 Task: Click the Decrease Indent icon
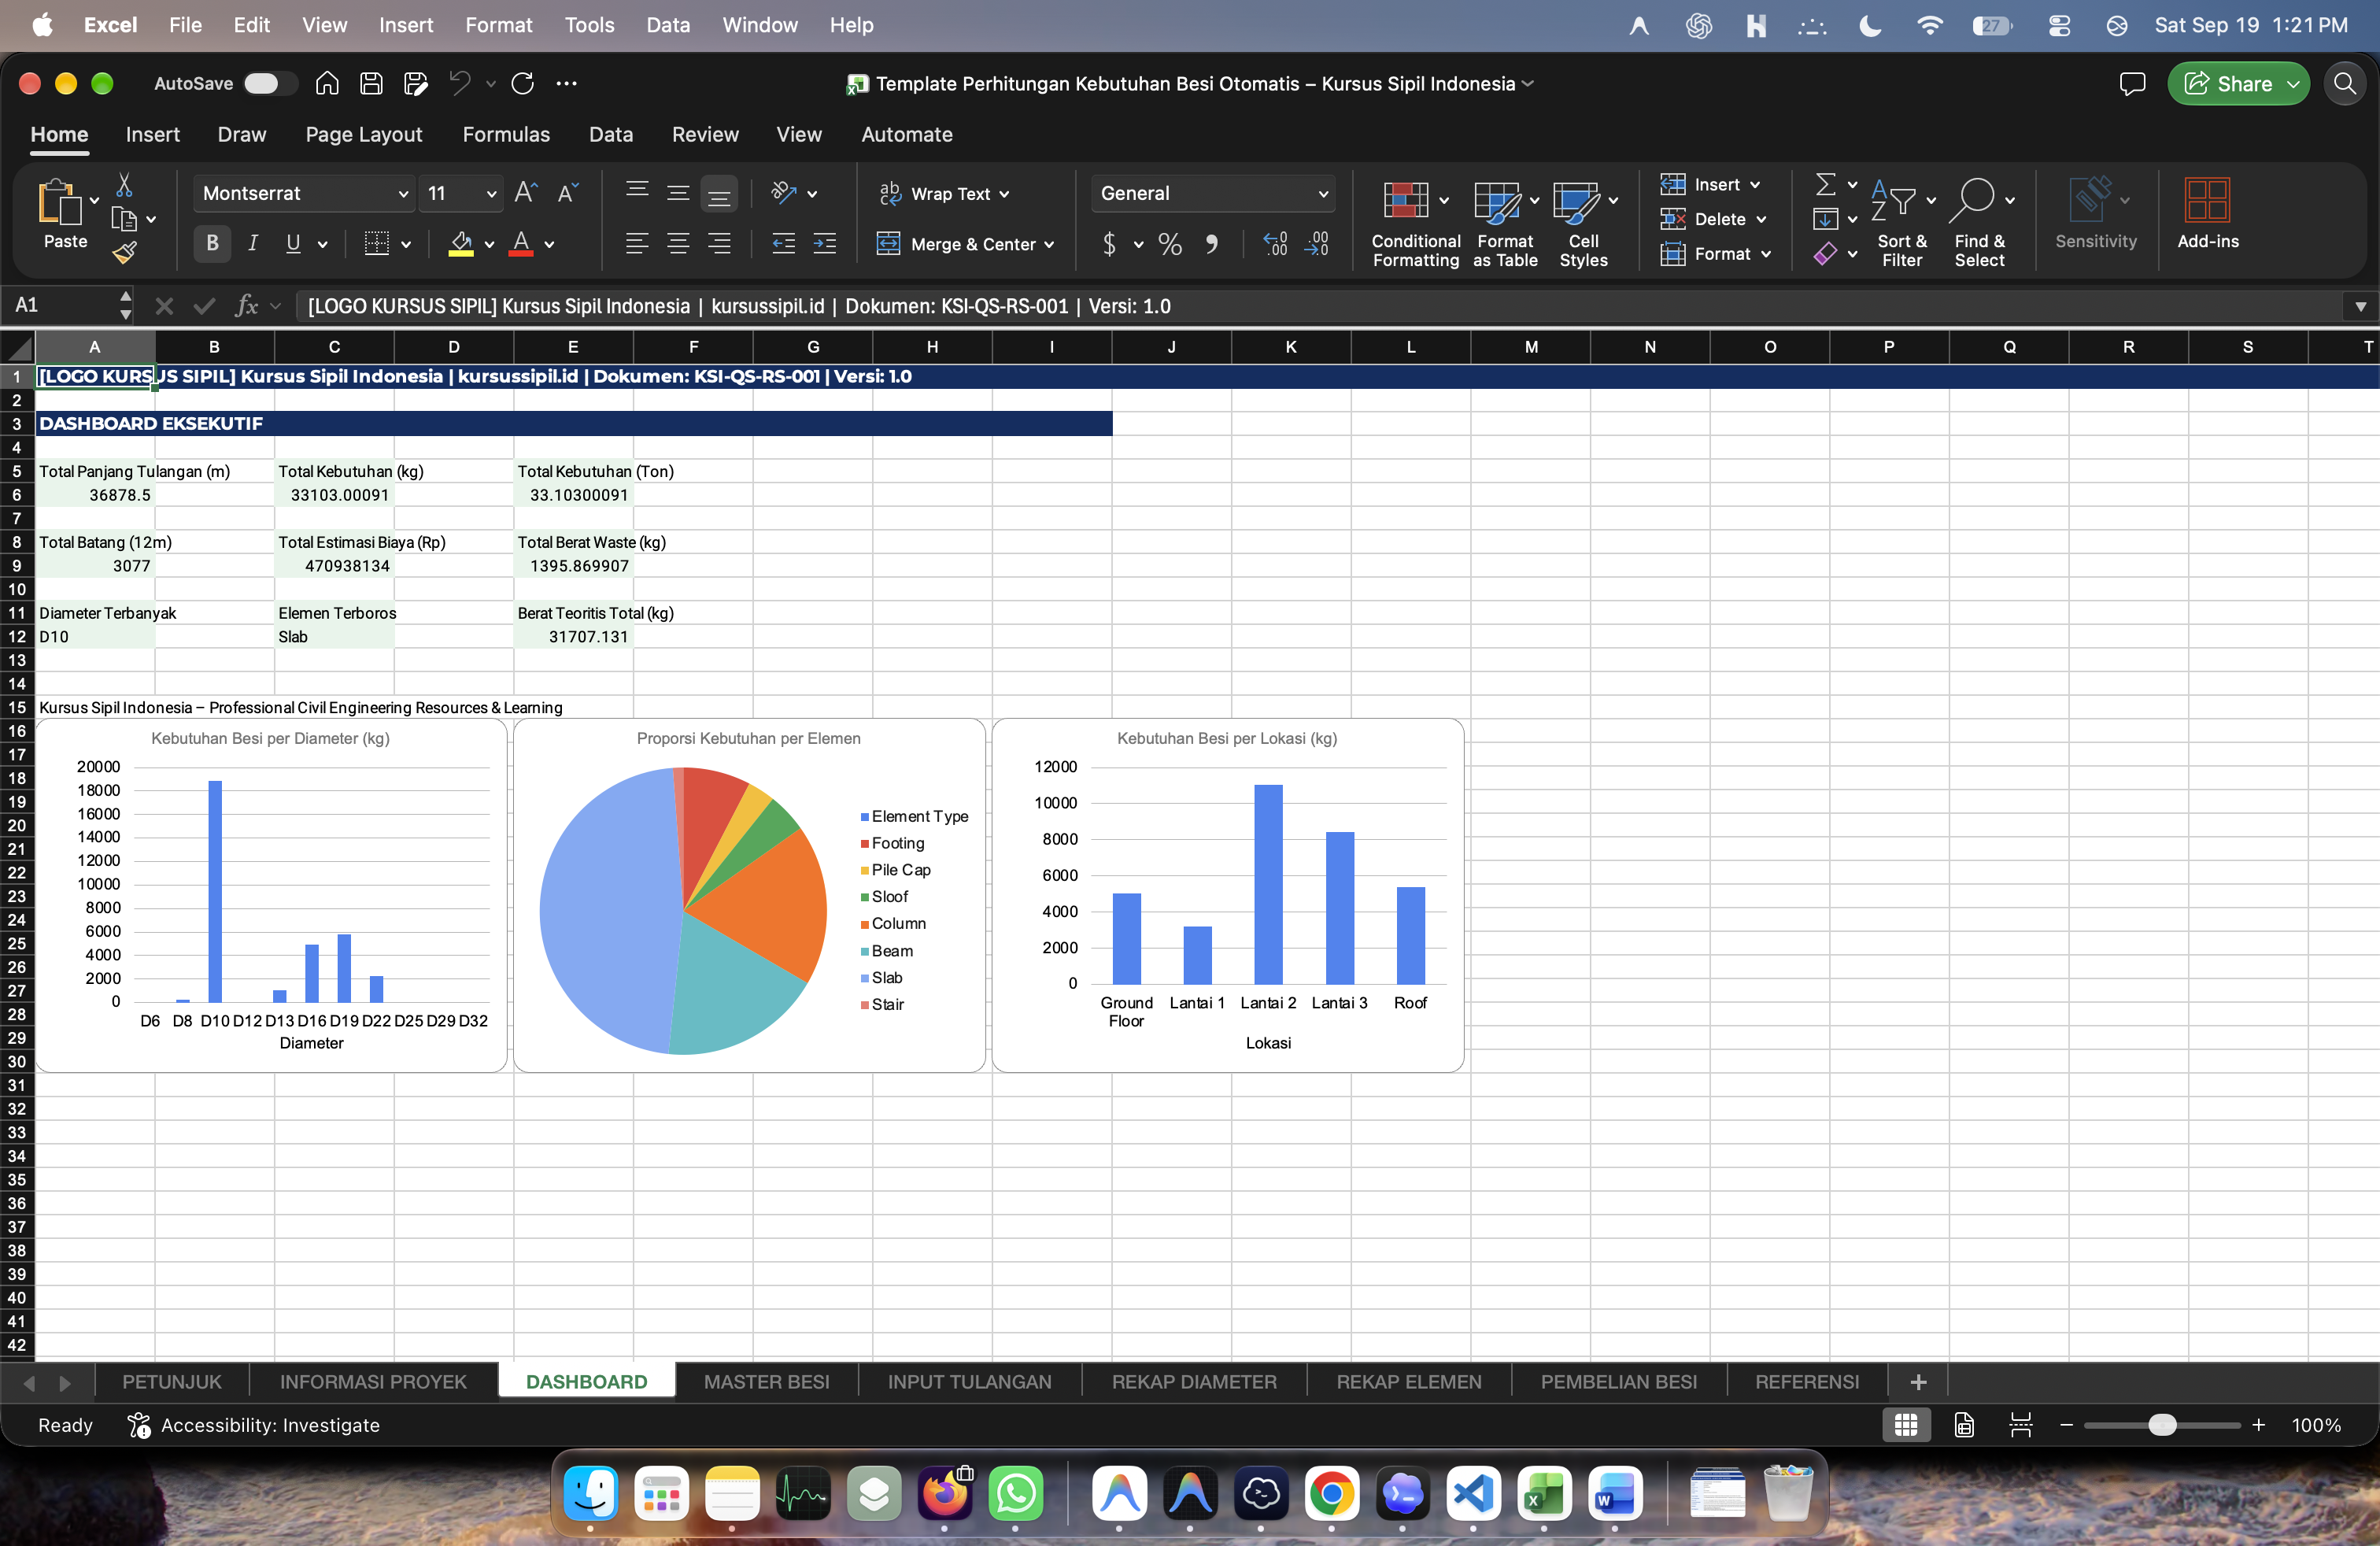pyautogui.click(x=784, y=243)
